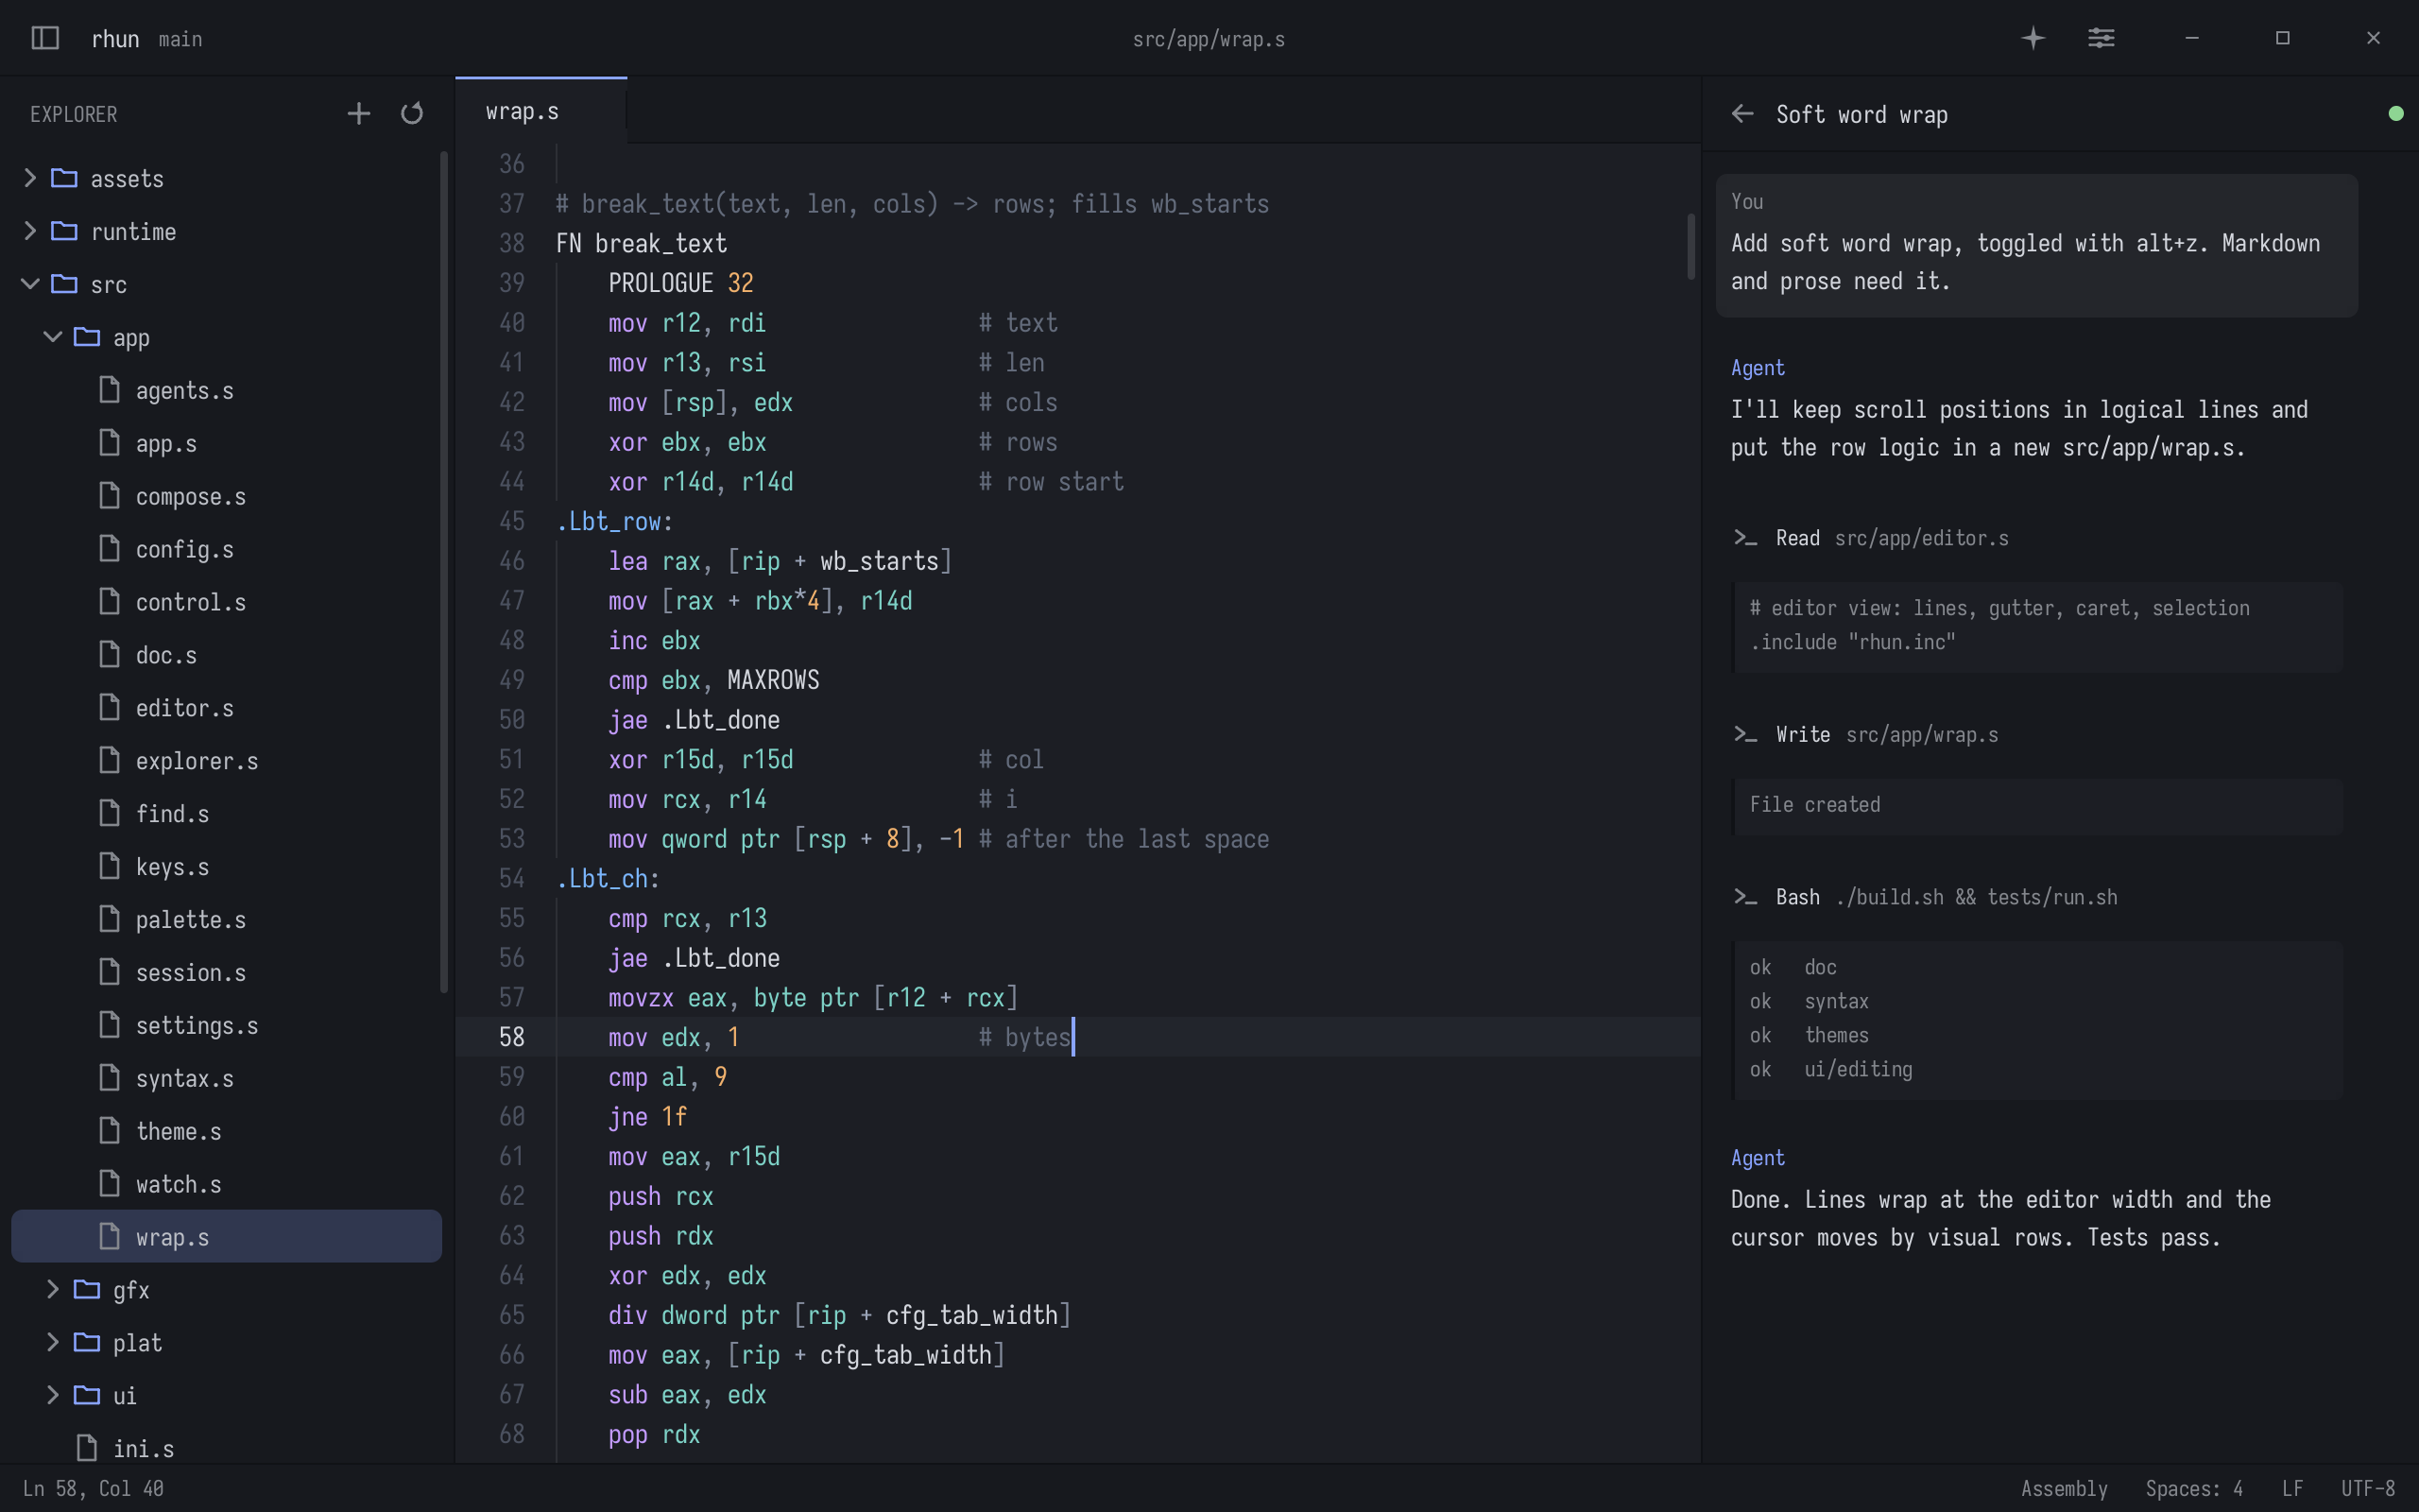
Task: Select wrap.s in the file tree
Action: pyautogui.click(x=226, y=1236)
